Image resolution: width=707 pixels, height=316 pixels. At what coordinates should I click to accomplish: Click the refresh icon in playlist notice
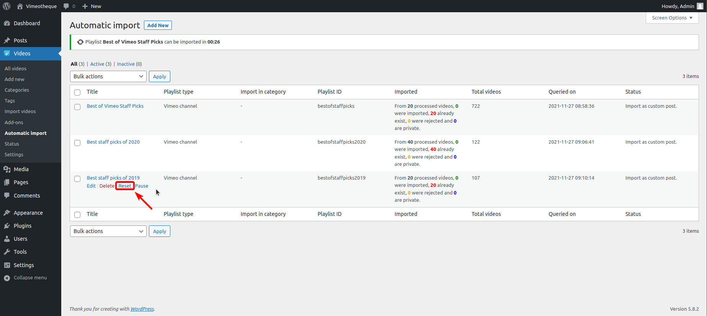(80, 42)
